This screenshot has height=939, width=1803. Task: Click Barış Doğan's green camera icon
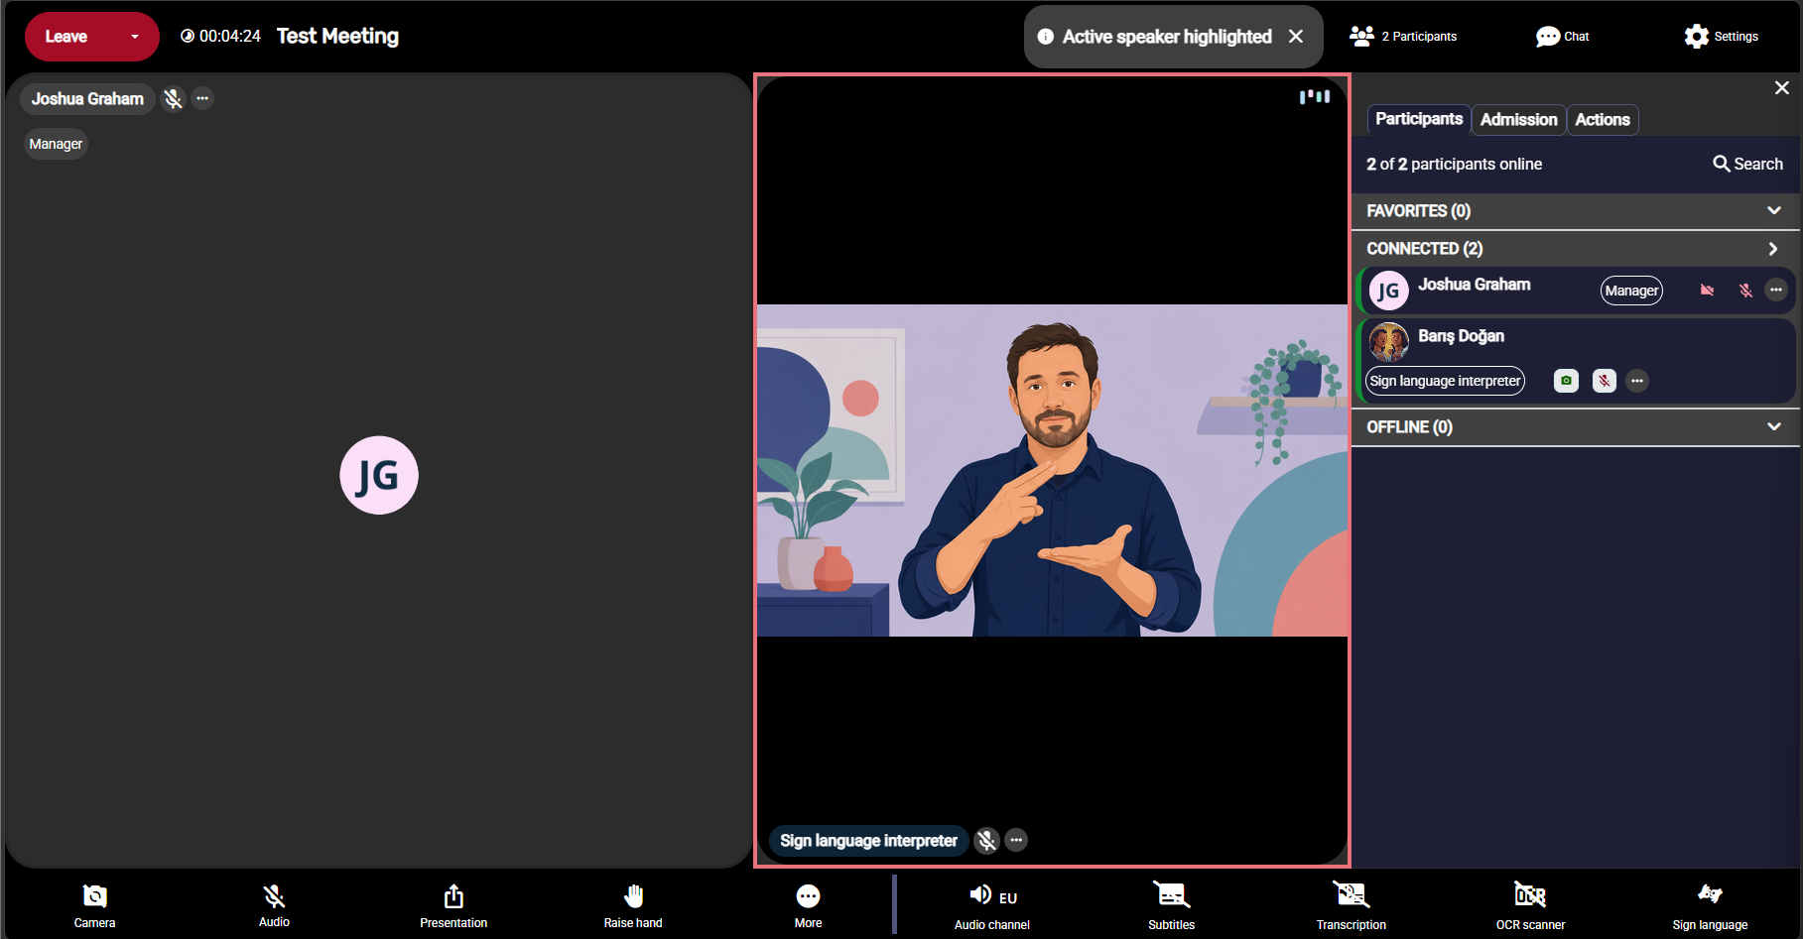point(1566,381)
